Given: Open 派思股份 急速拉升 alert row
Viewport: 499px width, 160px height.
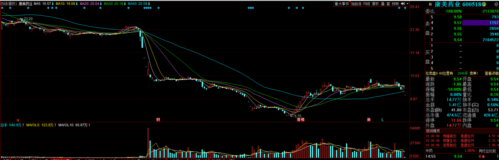Looking at the screenshot, I should (x=462, y=145).
